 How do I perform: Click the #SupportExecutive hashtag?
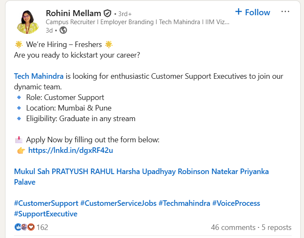(x=45, y=214)
